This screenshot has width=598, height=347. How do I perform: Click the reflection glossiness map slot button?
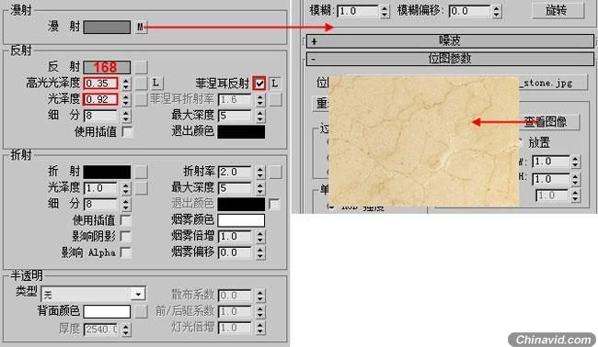tap(141, 99)
